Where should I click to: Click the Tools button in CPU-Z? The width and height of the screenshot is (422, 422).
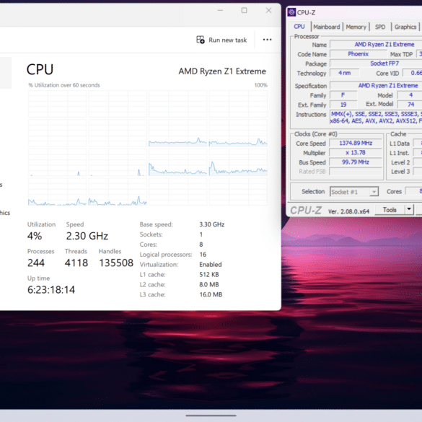pos(390,210)
